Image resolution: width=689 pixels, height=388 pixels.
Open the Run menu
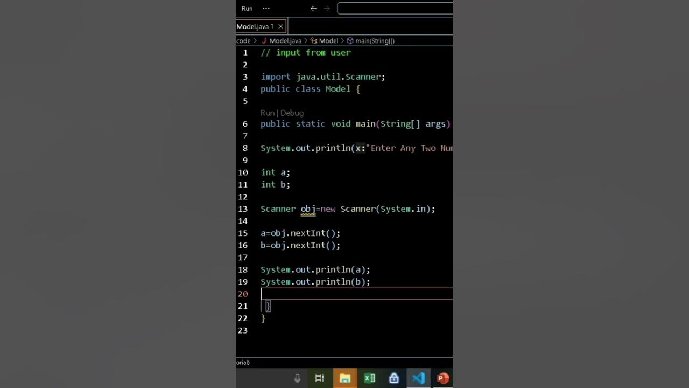[247, 8]
